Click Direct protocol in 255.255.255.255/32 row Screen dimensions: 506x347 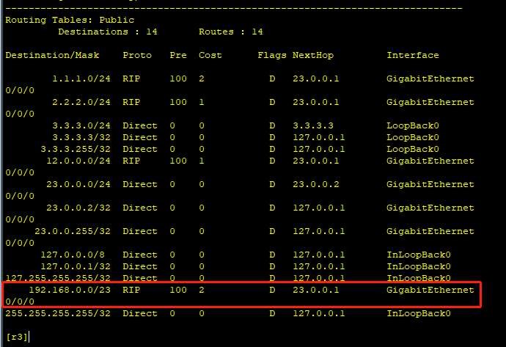click(140, 313)
